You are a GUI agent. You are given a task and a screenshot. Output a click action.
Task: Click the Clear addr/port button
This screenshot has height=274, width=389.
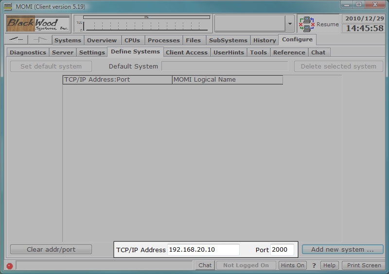pyautogui.click(x=51, y=250)
